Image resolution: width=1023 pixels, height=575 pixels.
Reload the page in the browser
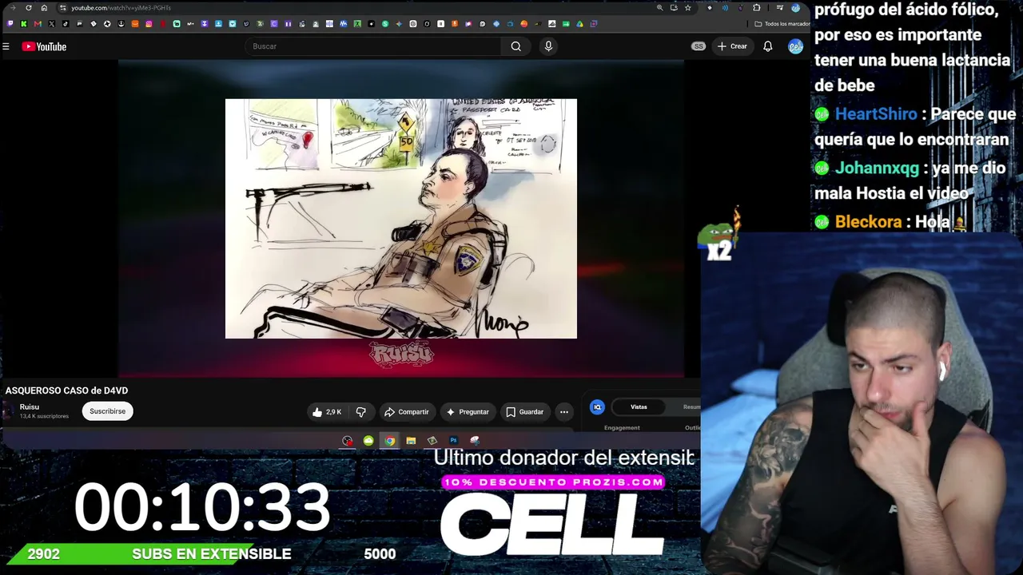coord(29,8)
